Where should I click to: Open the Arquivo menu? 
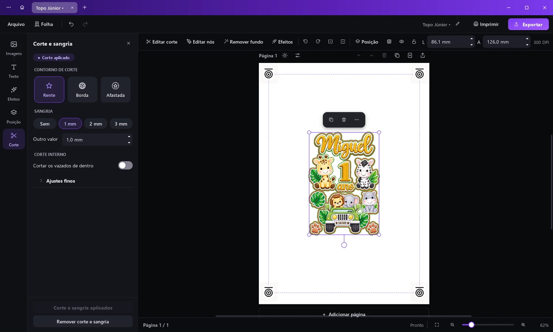point(16,24)
